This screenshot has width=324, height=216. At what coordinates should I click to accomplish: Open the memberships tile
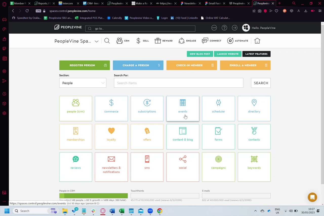[x=76, y=137]
